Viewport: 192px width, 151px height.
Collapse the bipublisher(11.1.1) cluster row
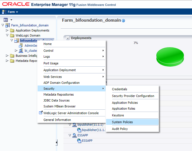[70, 125]
